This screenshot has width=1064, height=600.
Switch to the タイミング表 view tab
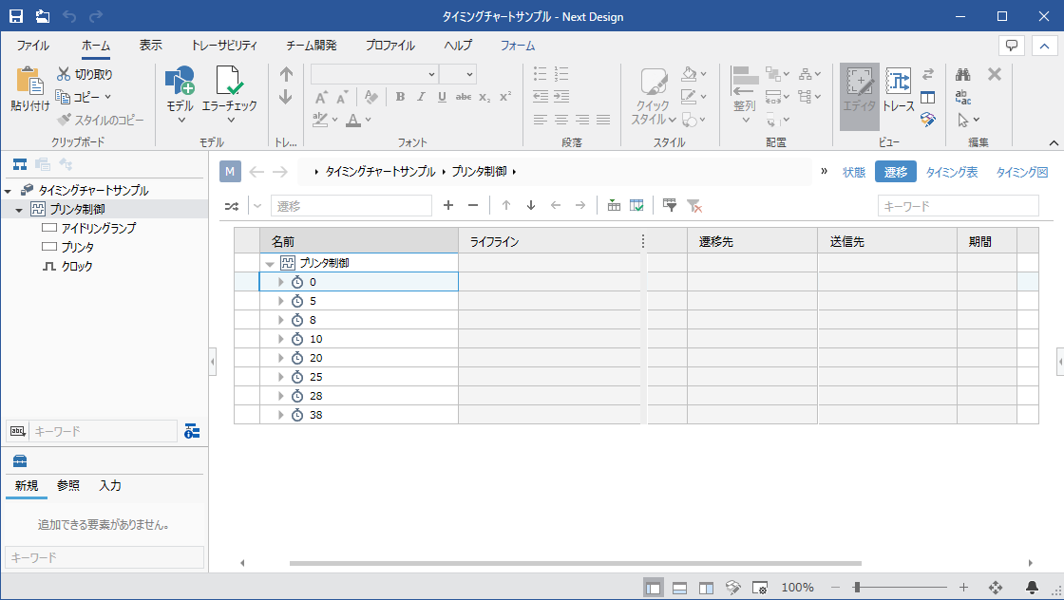pyautogui.click(x=951, y=172)
